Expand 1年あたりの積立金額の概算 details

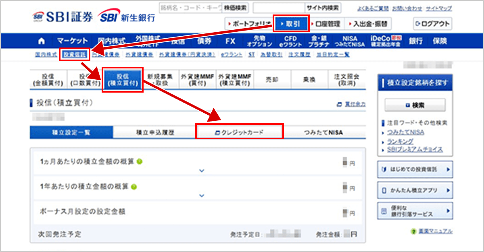[x=202, y=196]
